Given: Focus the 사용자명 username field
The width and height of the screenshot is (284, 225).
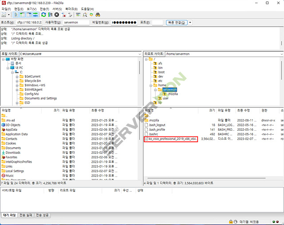Looking at the screenshot, I should tap(76, 23).
